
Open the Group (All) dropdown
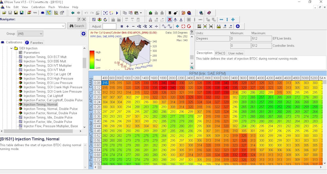[x=30, y=34]
